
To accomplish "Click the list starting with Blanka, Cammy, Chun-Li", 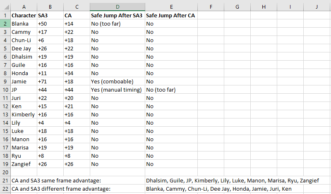I will pos(219,189).
